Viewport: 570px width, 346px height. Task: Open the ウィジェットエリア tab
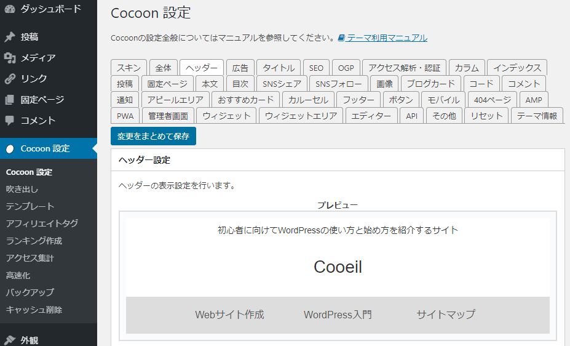coord(301,116)
